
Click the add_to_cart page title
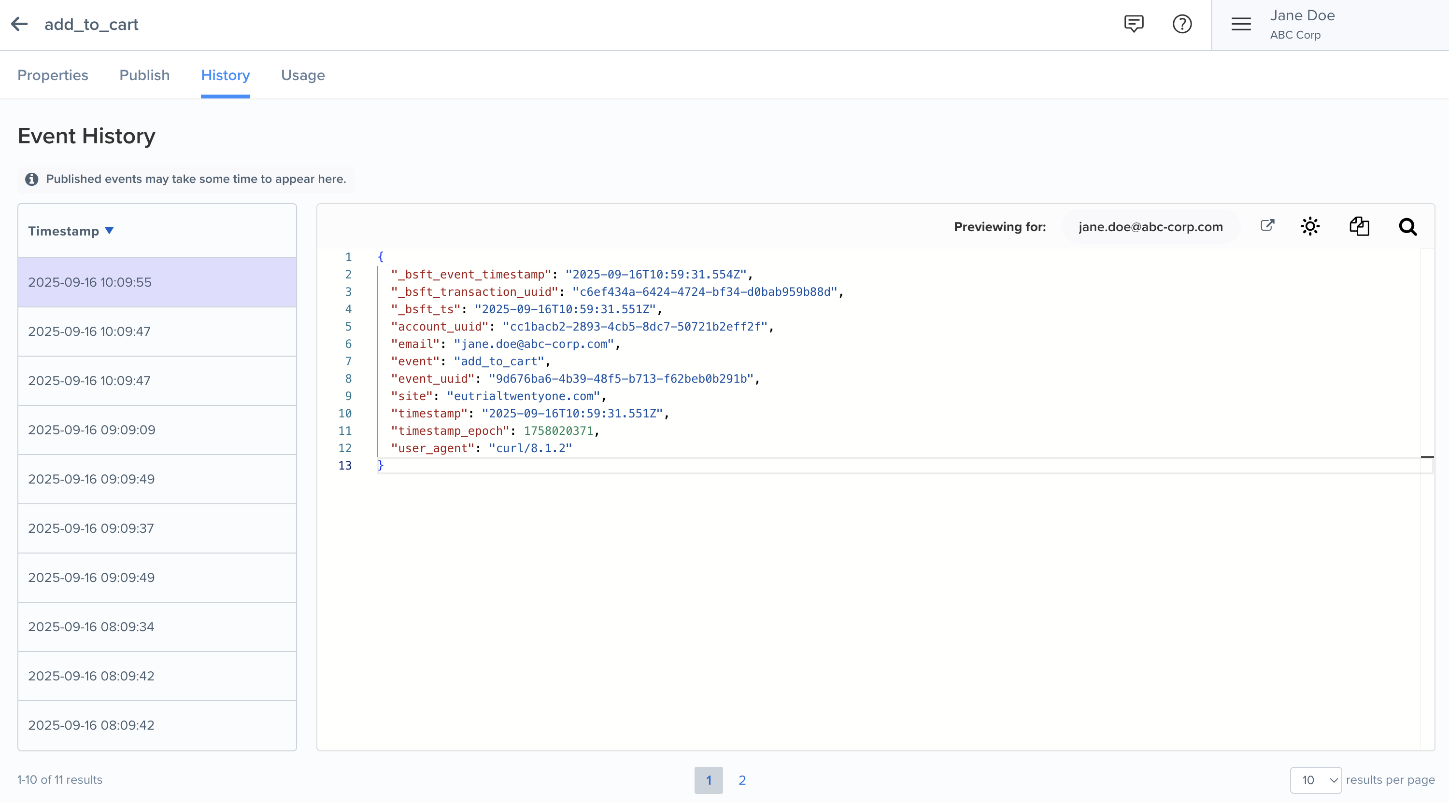tap(91, 24)
